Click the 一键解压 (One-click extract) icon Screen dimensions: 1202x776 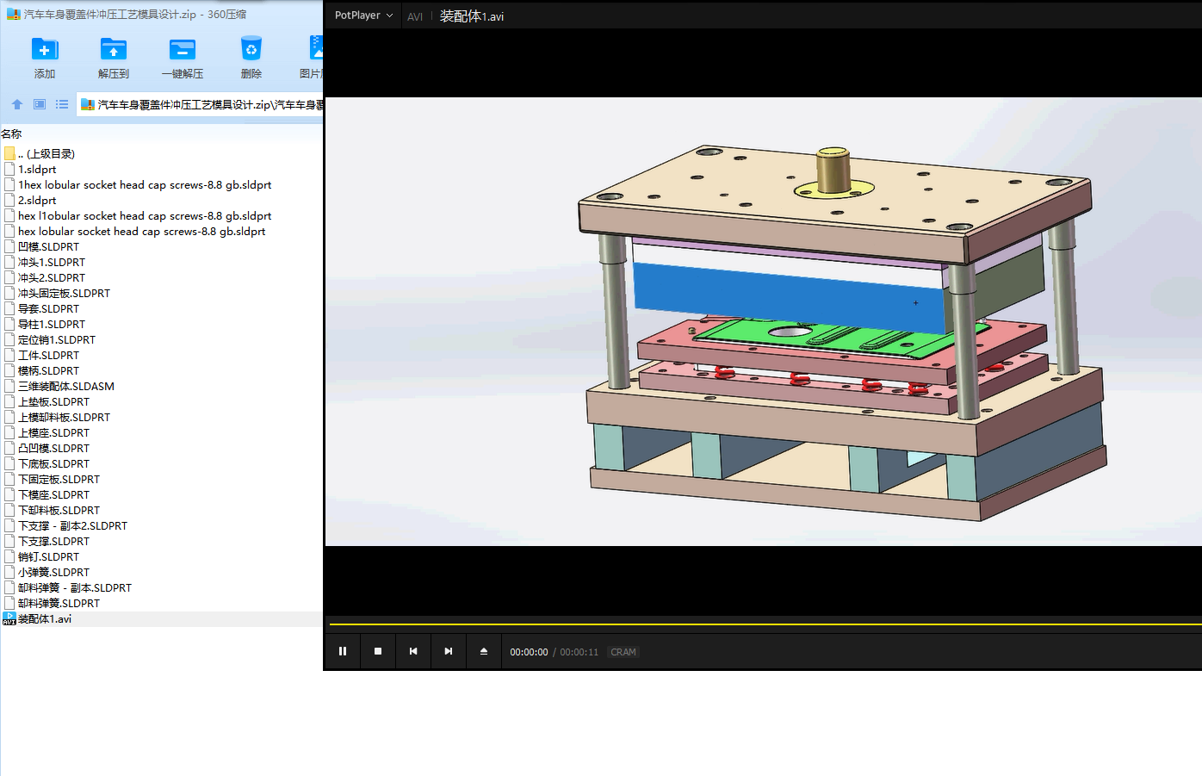click(182, 50)
